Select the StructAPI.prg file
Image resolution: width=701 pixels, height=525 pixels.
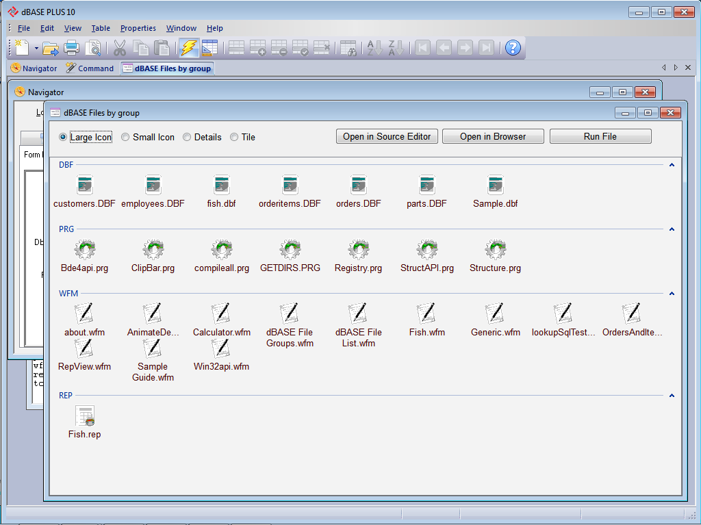pyautogui.click(x=427, y=256)
